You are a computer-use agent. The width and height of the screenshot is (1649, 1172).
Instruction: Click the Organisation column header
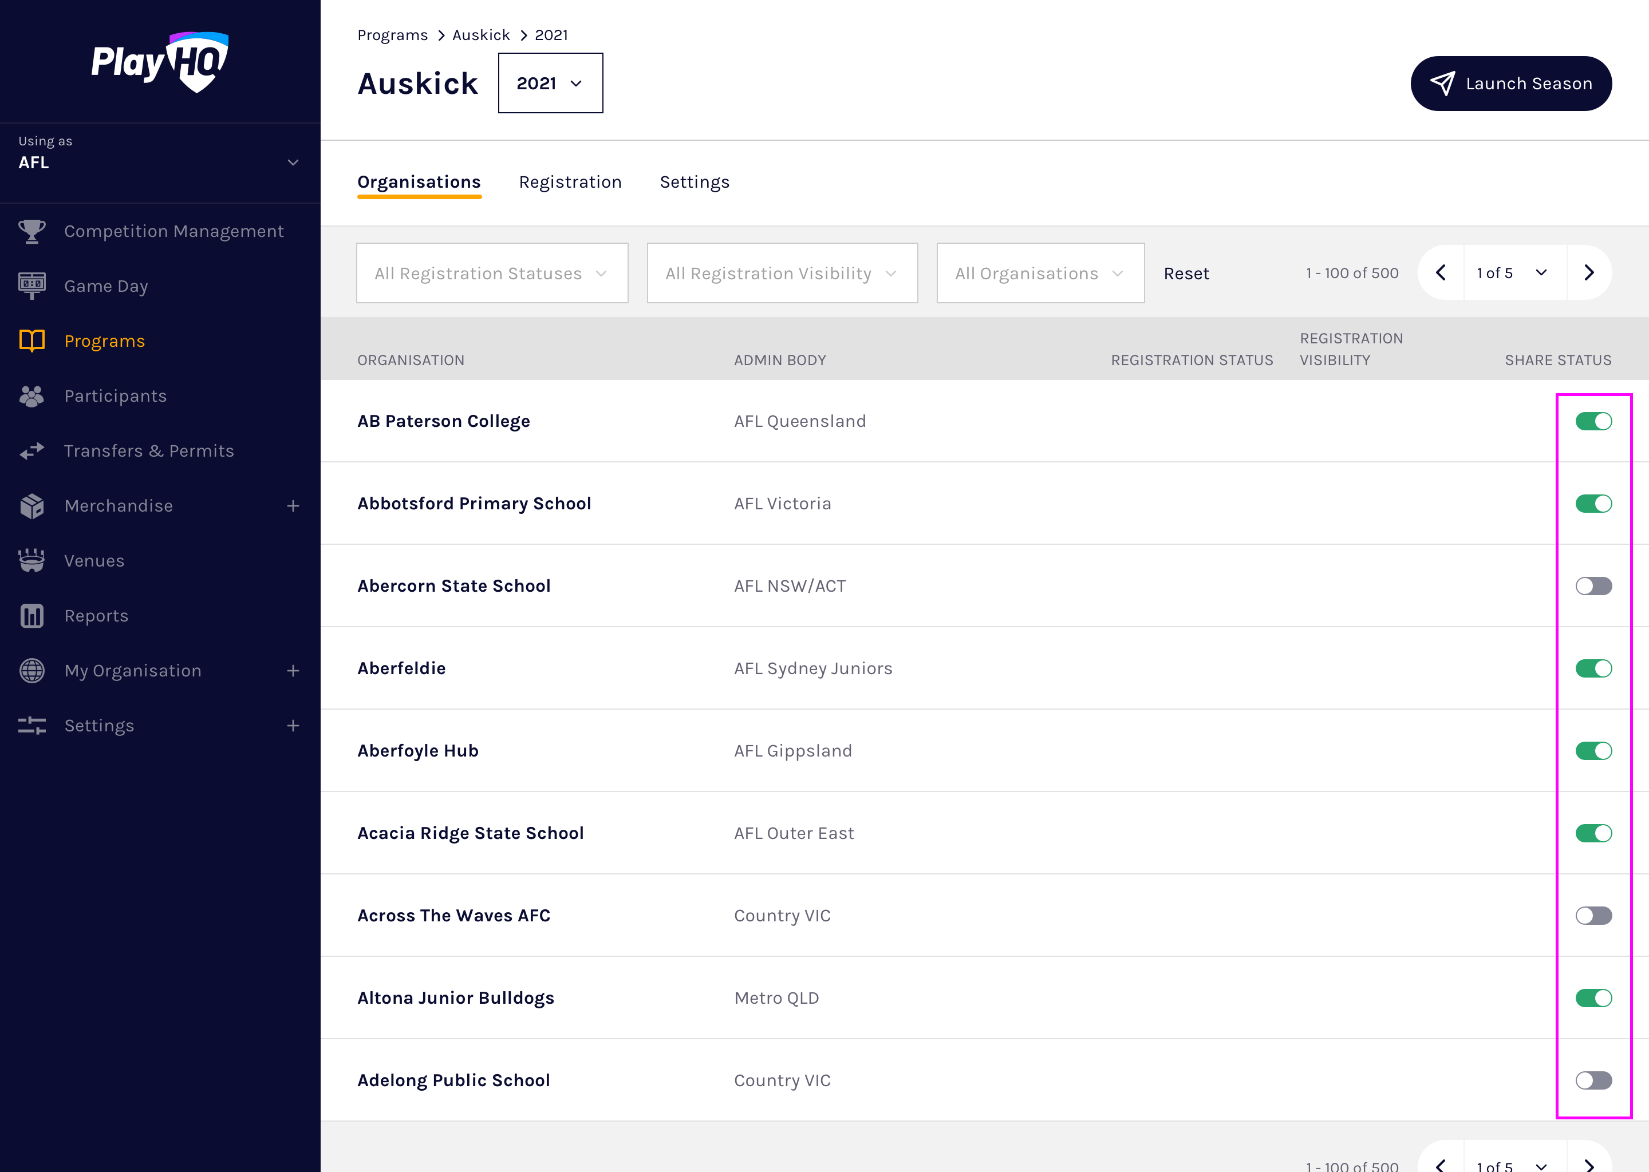click(x=411, y=360)
